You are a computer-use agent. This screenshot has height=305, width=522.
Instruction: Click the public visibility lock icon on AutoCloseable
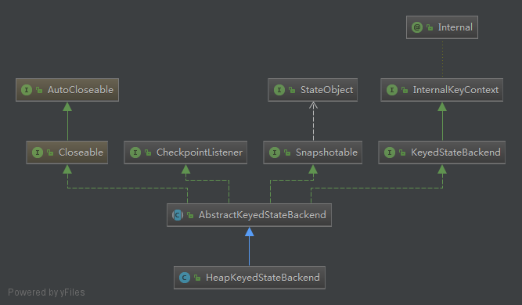pyautogui.click(x=39, y=90)
